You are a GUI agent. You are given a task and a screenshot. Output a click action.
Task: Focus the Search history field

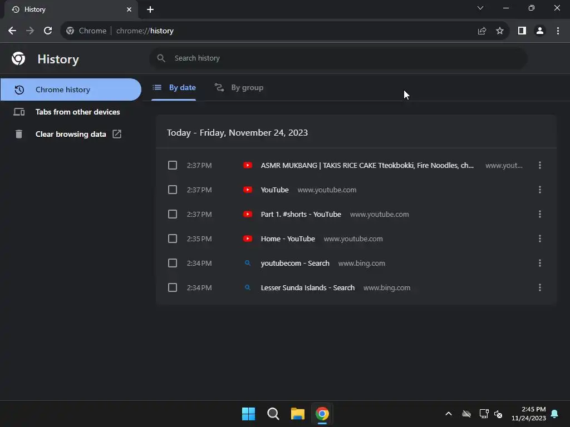tap(338, 58)
